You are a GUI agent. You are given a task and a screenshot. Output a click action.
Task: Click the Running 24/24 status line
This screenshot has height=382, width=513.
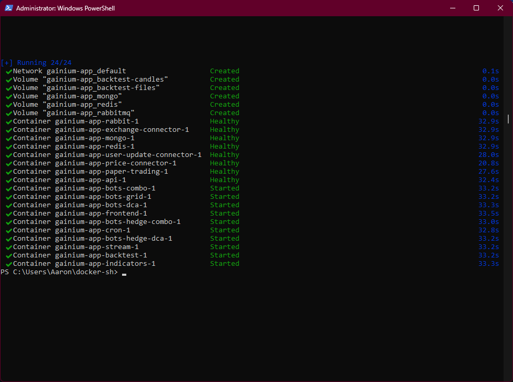click(36, 63)
